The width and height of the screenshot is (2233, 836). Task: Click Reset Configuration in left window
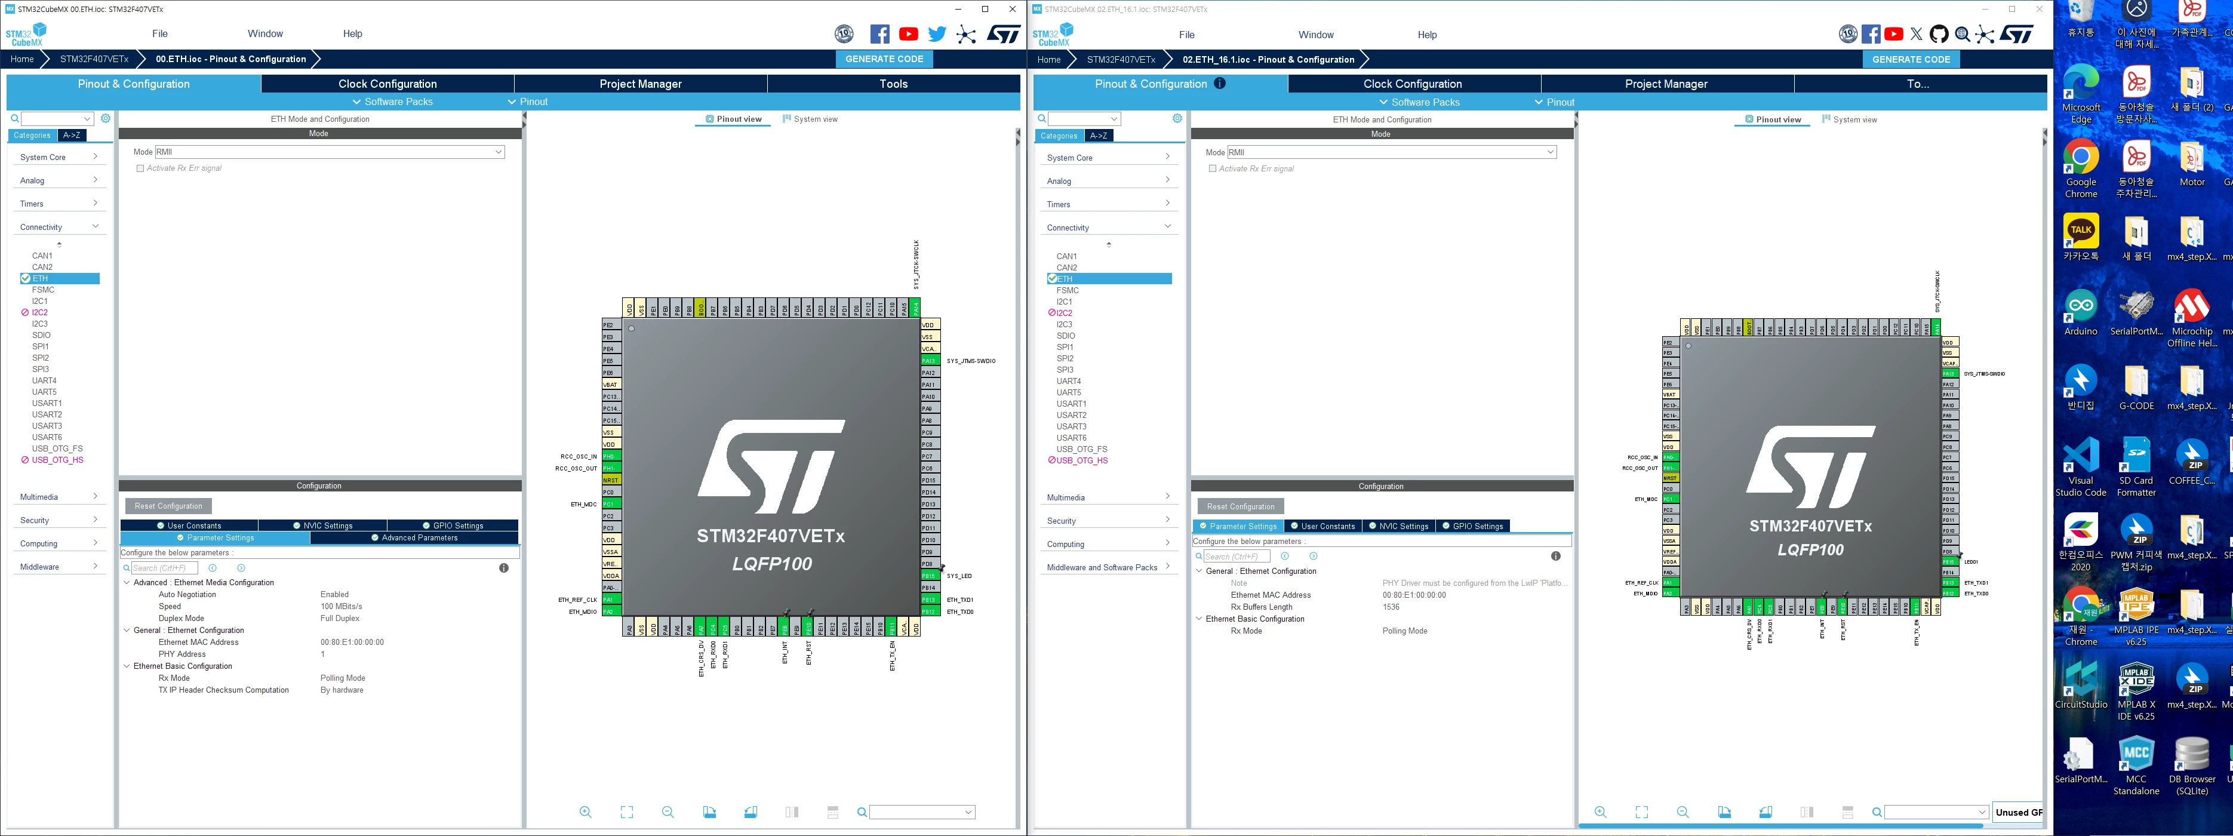coord(168,506)
